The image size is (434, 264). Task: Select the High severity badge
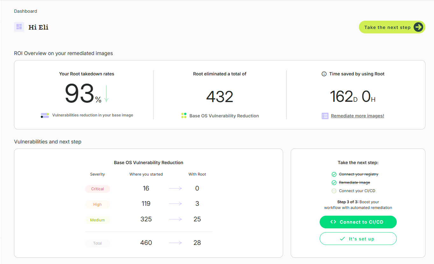[x=97, y=205]
